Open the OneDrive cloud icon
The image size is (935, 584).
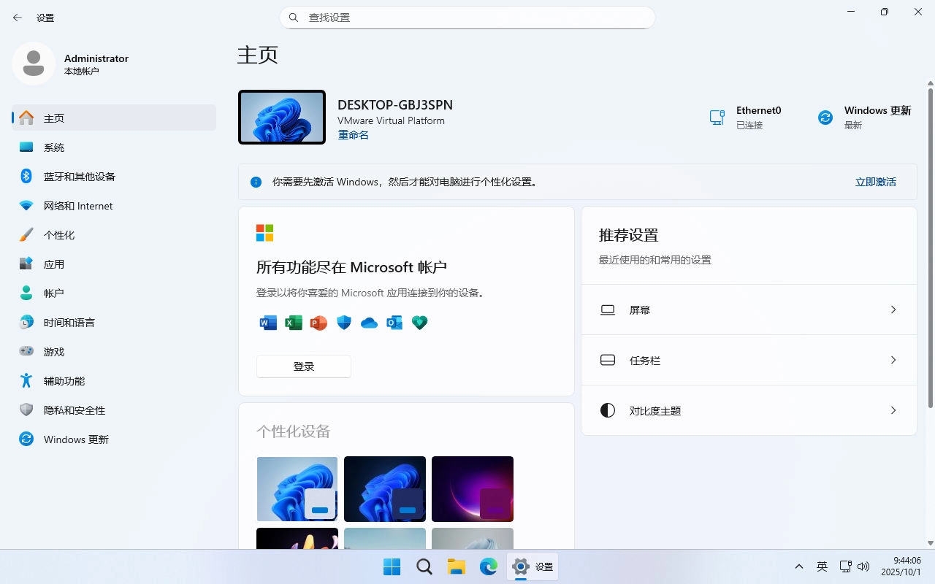click(369, 323)
